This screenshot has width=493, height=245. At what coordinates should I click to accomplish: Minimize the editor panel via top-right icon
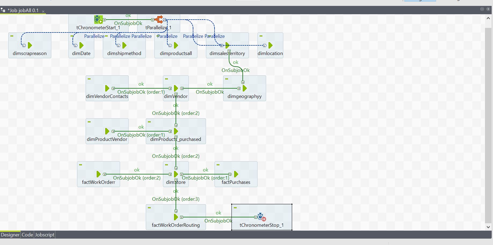pyautogui.click(x=482, y=9)
